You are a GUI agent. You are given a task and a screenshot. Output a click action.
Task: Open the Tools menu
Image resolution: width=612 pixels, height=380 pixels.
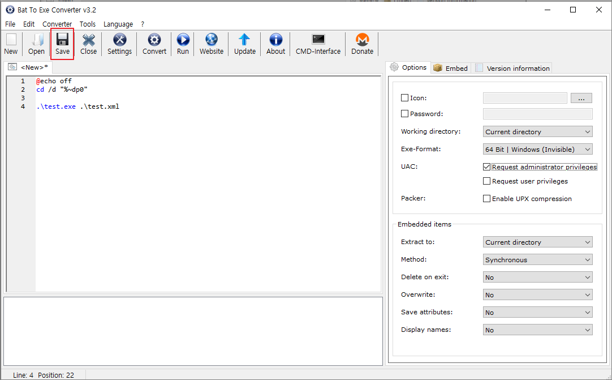point(88,24)
